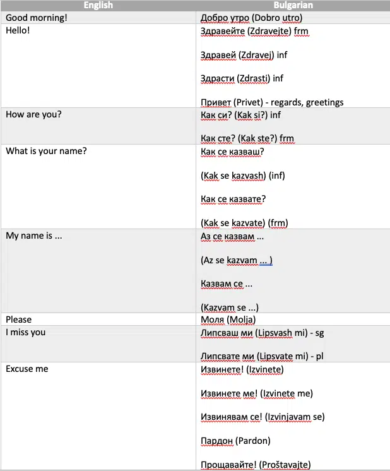This screenshot has width=390, height=471.
Task: Click the "Моля (Molja)" text
Action: point(228,319)
